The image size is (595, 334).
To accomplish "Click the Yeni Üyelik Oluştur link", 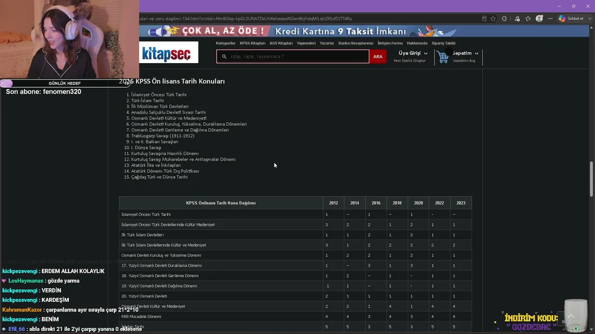I will pos(410,61).
